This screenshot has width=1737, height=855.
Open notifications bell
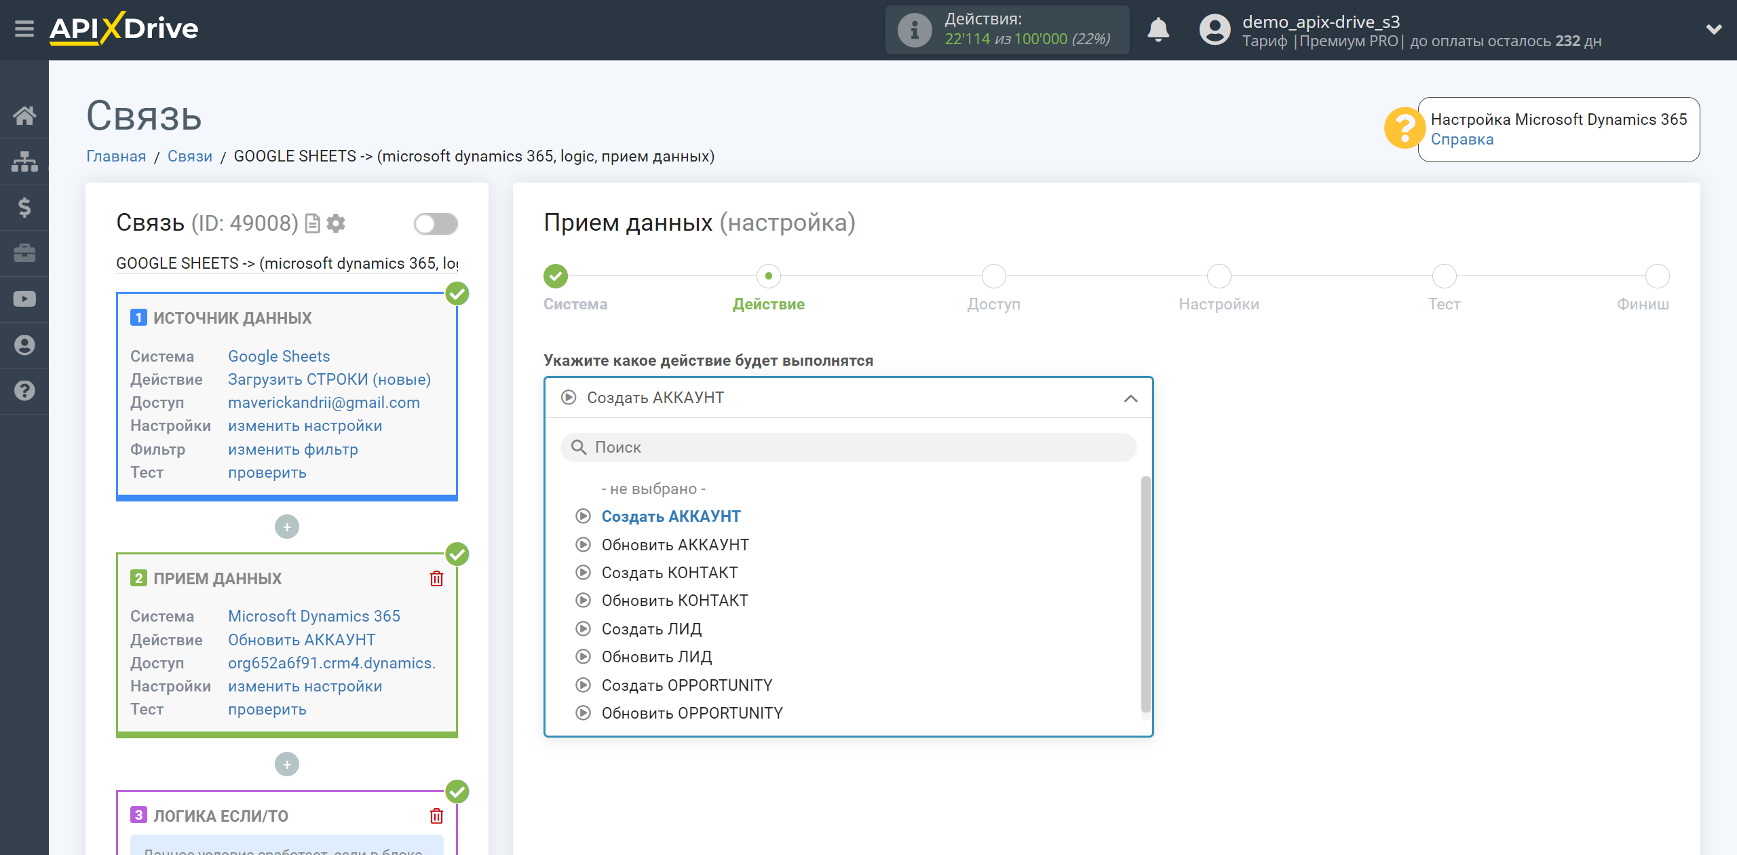[x=1158, y=30]
